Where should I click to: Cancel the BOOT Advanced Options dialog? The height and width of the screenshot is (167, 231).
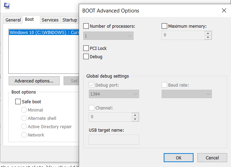click(212, 158)
